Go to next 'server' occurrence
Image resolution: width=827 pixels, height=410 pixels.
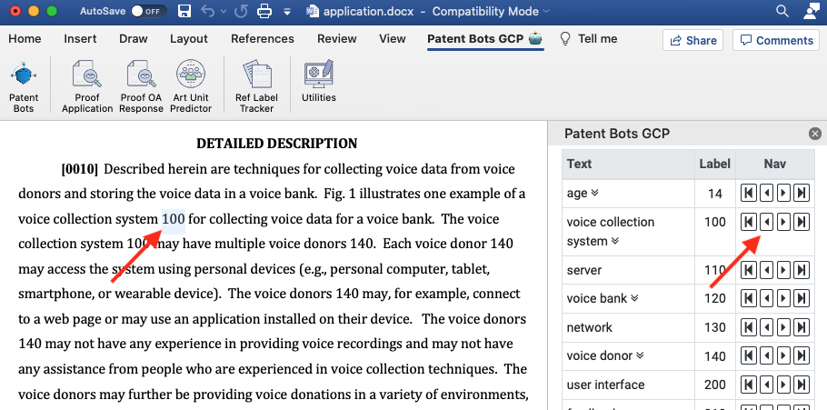coord(783,270)
